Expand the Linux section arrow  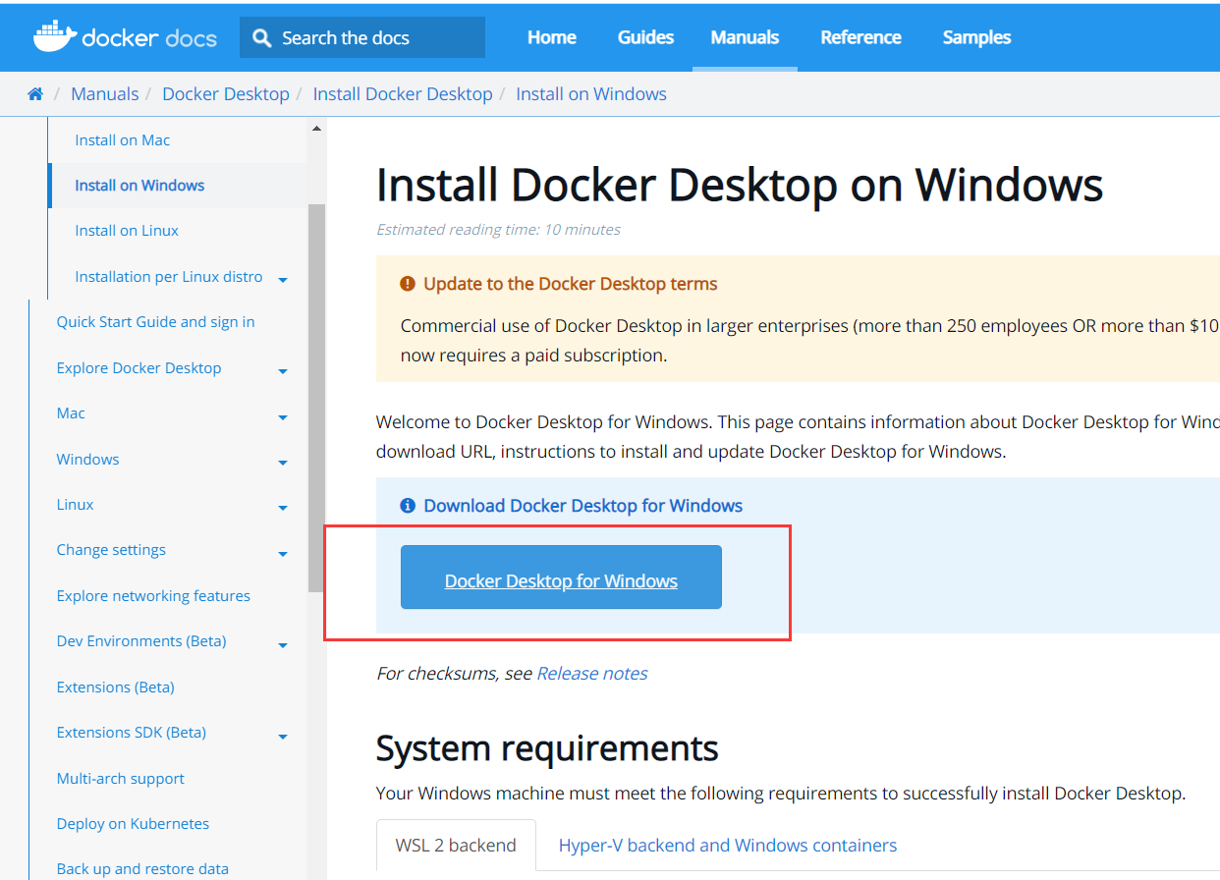point(283,508)
